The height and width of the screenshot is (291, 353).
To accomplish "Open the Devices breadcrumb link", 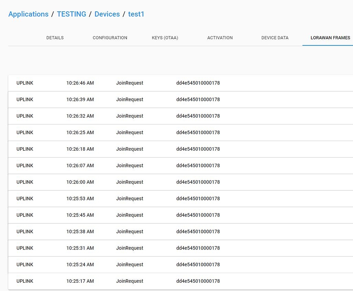I will (107, 14).
